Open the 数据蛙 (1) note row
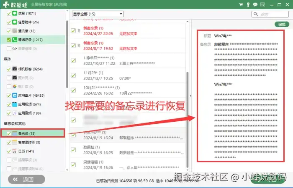The height and width of the screenshot is (188, 293). 128,150
